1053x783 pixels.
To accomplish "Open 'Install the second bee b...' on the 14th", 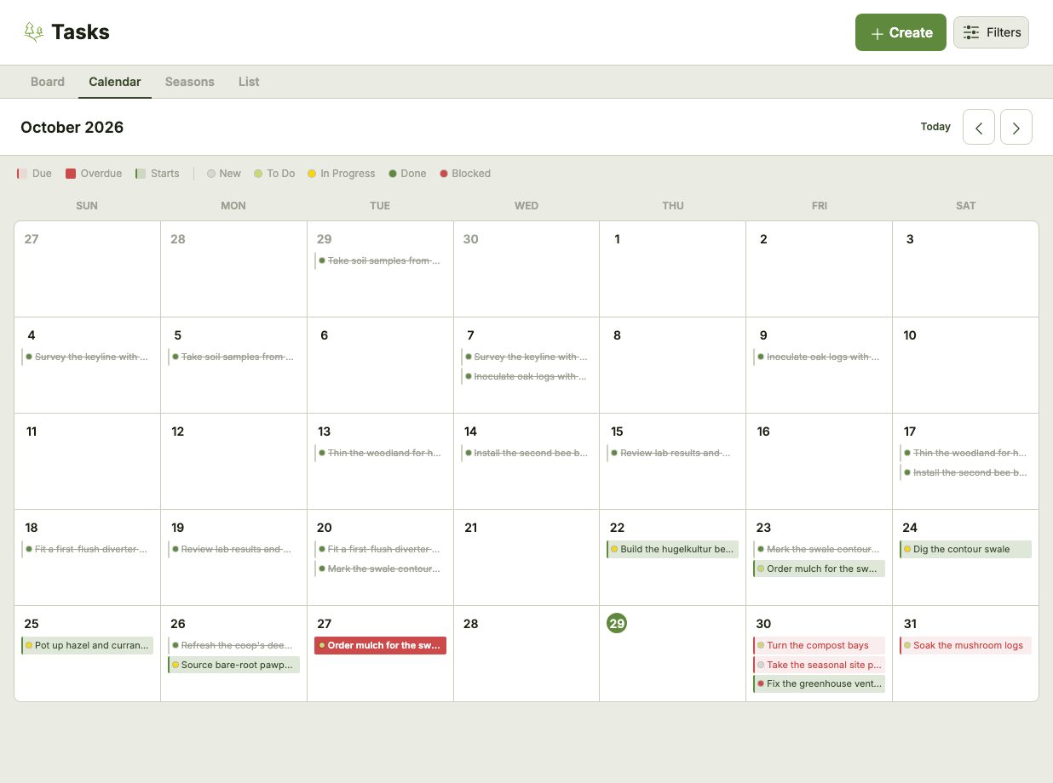I will click(x=526, y=453).
